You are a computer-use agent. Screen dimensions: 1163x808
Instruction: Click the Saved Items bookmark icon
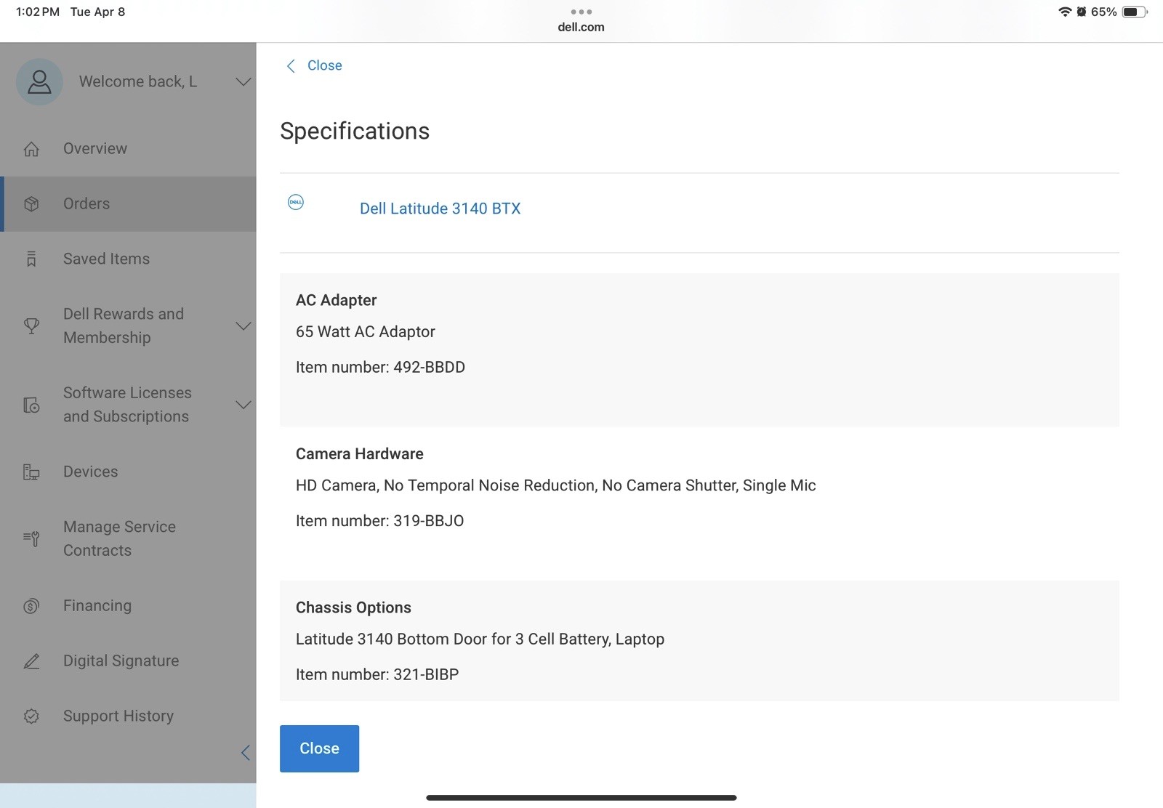click(x=31, y=259)
